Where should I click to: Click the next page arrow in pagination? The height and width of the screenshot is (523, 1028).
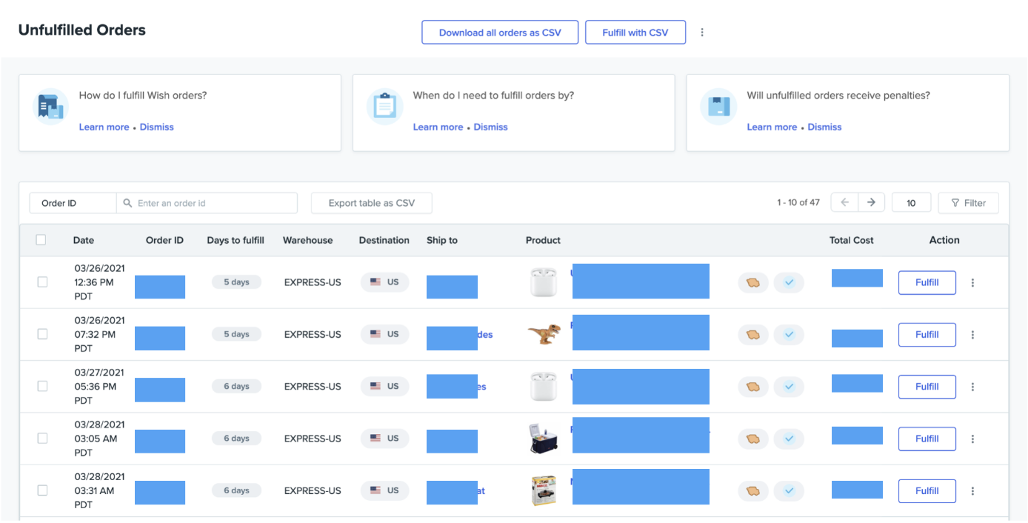pos(871,202)
